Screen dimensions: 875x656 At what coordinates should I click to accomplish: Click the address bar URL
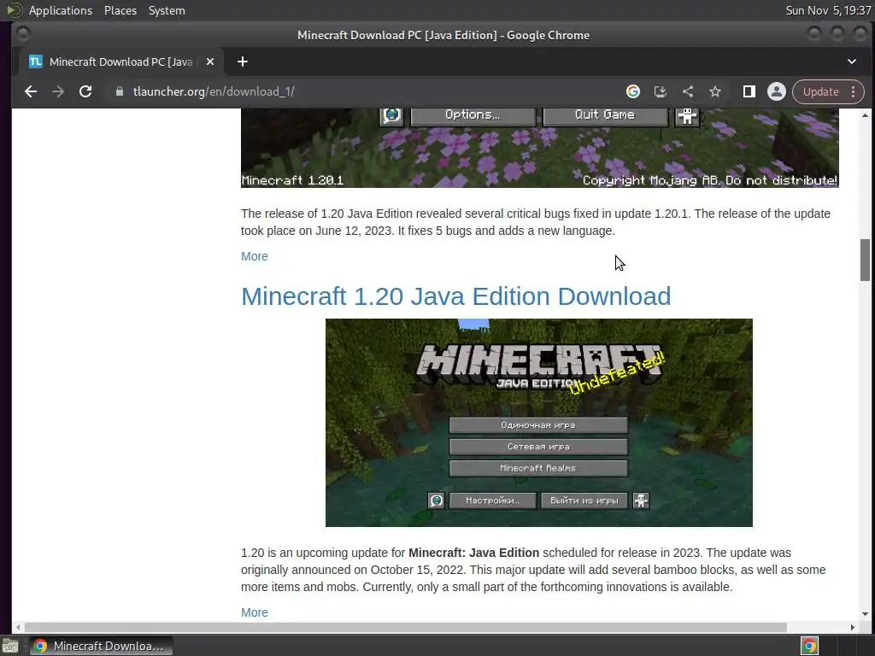click(x=214, y=91)
